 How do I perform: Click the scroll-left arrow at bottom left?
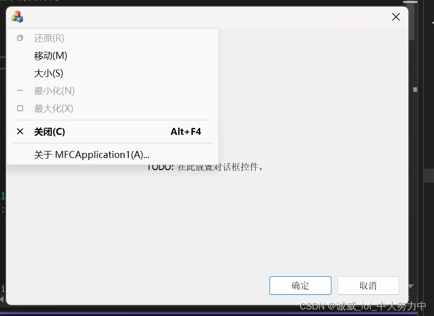click(x=2, y=300)
